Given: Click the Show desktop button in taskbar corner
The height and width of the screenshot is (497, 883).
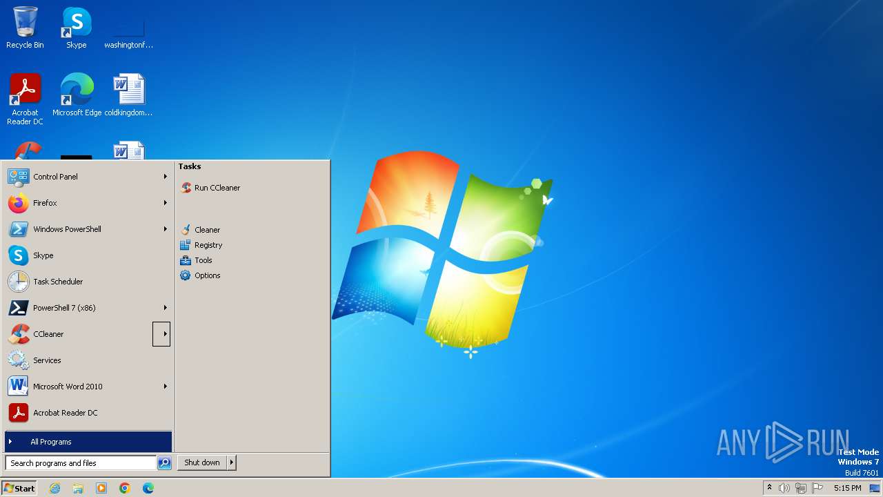Looking at the screenshot, I should (x=875, y=488).
